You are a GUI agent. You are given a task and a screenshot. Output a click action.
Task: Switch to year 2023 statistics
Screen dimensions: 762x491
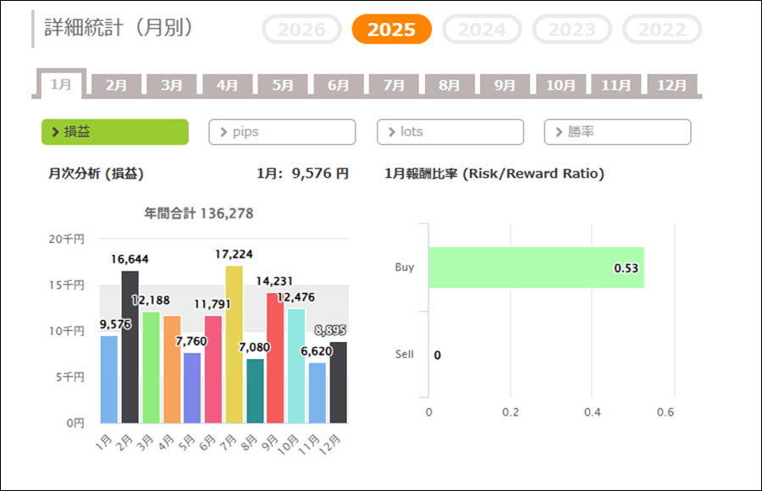pyautogui.click(x=571, y=30)
